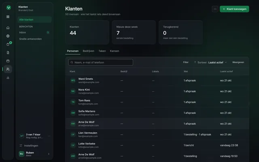
Task: Click the email arne@example.com
Action: 89,126
